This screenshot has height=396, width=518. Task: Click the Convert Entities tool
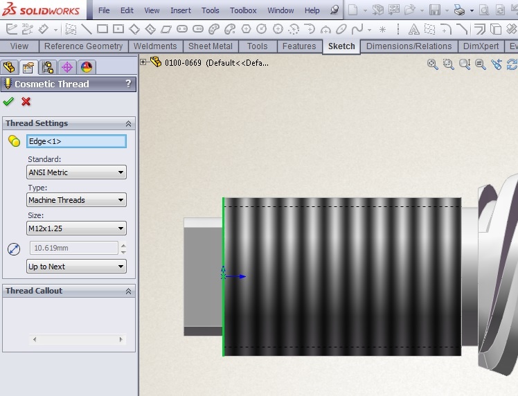[496, 29]
